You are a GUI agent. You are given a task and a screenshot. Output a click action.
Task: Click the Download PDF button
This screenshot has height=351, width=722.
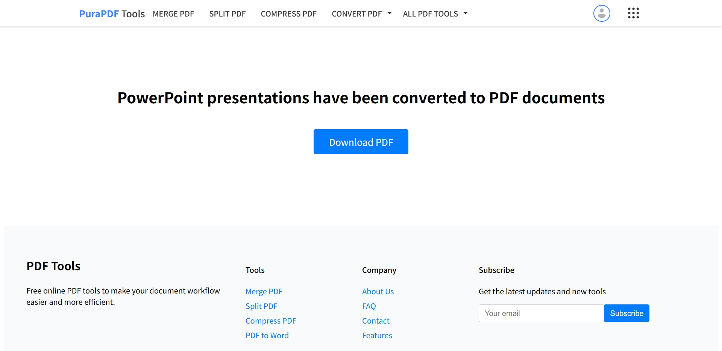coord(361,142)
